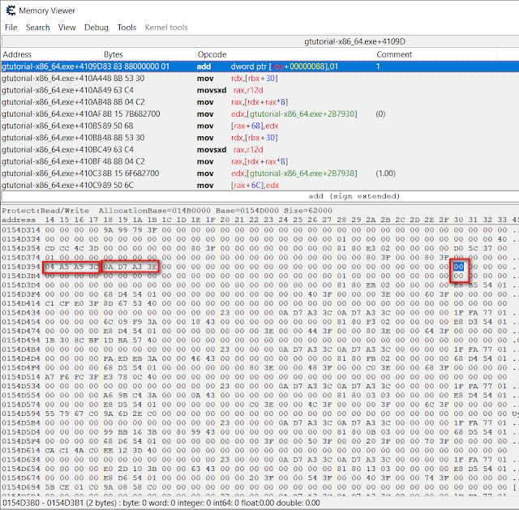Select the mov edx,[gtutorial-x86_64.exe+2B7930] row
519x510 pixels.
(x=260, y=114)
